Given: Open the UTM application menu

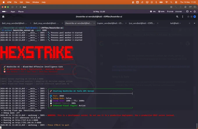Looking at the screenshot, I should (x=9, y=2).
